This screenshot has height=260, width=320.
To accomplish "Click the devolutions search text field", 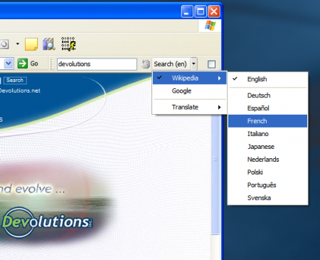I will (97, 64).
